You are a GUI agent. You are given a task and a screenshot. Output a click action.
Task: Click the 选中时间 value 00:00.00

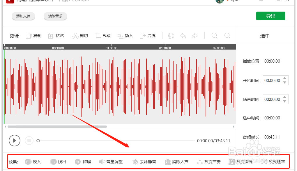(272, 118)
